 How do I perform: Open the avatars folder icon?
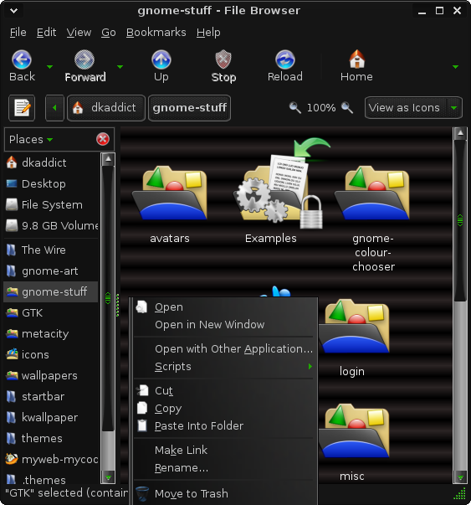pyautogui.click(x=170, y=193)
